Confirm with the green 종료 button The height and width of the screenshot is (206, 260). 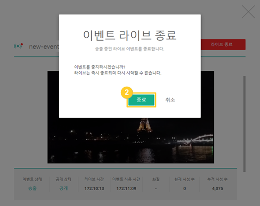(x=141, y=100)
